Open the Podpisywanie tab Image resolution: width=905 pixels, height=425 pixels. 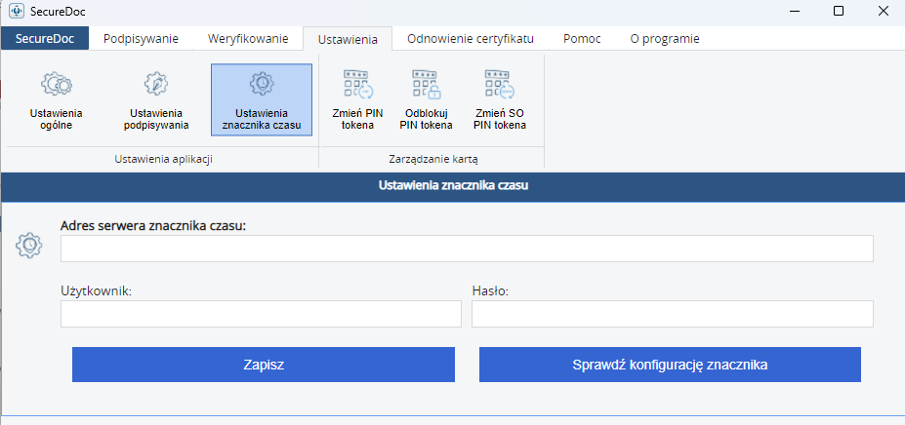pyautogui.click(x=141, y=39)
